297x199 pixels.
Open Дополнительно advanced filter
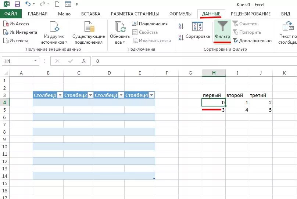point(252,40)
